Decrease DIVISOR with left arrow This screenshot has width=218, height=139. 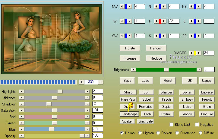[x=191, y=53]
